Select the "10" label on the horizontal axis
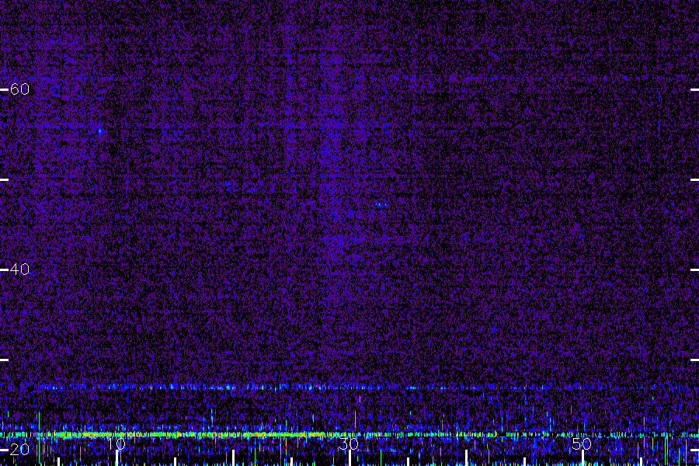 (116, 443)
